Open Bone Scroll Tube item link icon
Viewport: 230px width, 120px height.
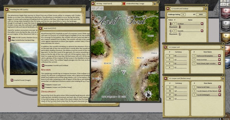click(x=220, y=87)
